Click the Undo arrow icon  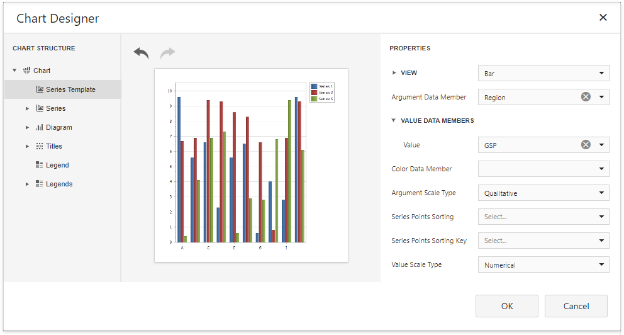[x=141, y=54]
